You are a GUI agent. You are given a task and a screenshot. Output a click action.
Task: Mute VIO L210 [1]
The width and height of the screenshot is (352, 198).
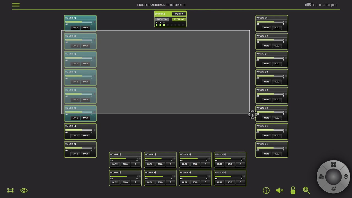point(75,28)
